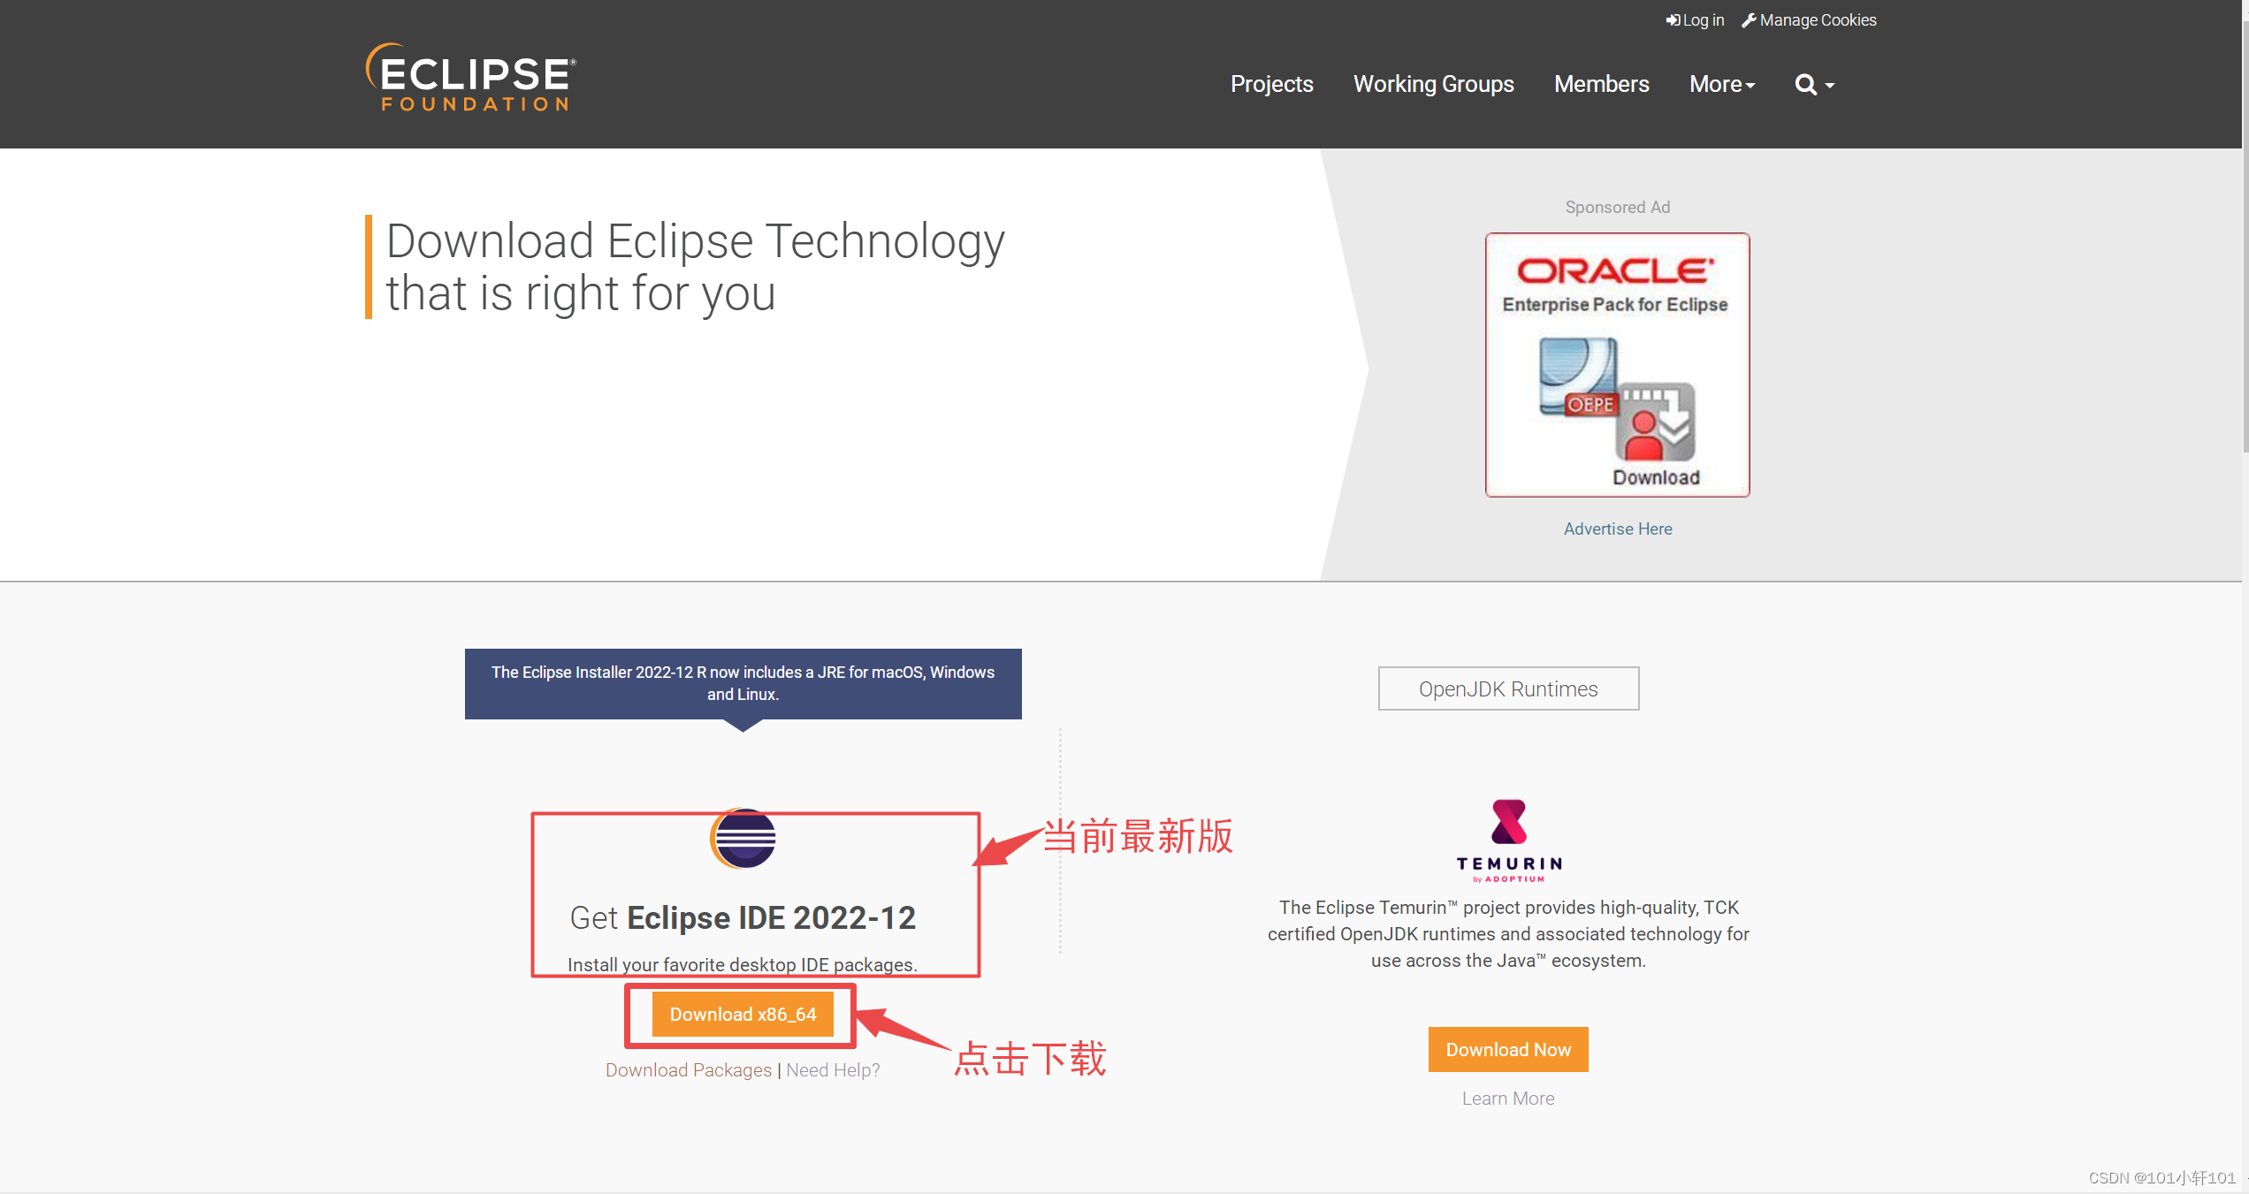
Task: Click the Eclipse IDE sphere icon
Action: (x=743, y=838)
